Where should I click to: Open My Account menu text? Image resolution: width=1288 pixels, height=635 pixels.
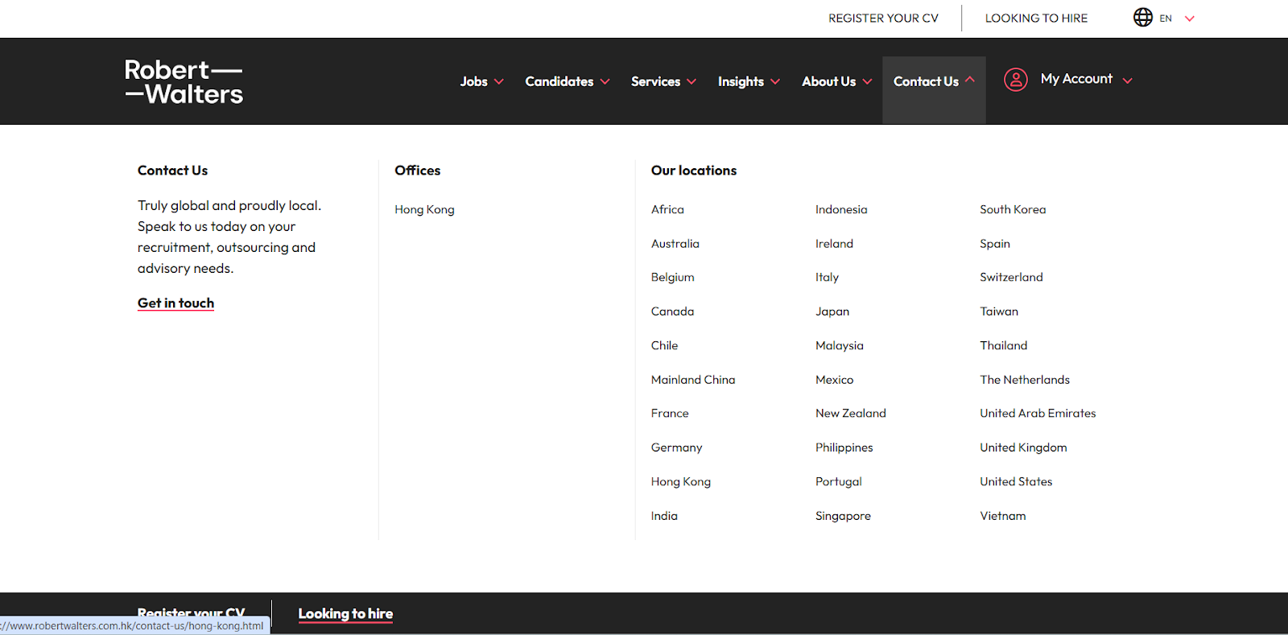(x=1076, y=79)
